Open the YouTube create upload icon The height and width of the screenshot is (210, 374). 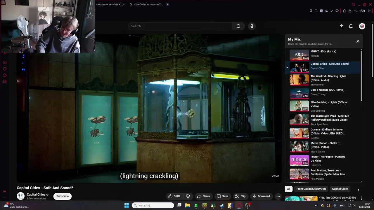click(x=341, y=26)
